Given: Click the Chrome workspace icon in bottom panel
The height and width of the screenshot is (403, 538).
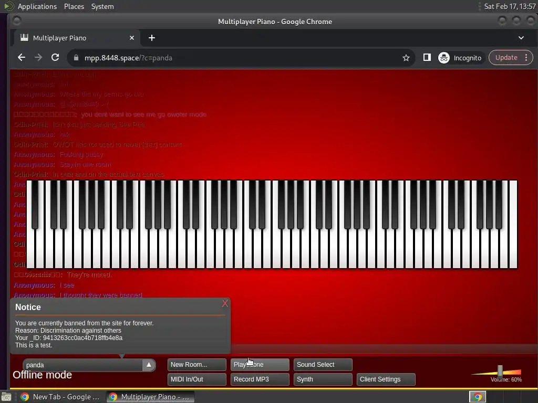Looking at the screenshot, I should pos(477,397).
